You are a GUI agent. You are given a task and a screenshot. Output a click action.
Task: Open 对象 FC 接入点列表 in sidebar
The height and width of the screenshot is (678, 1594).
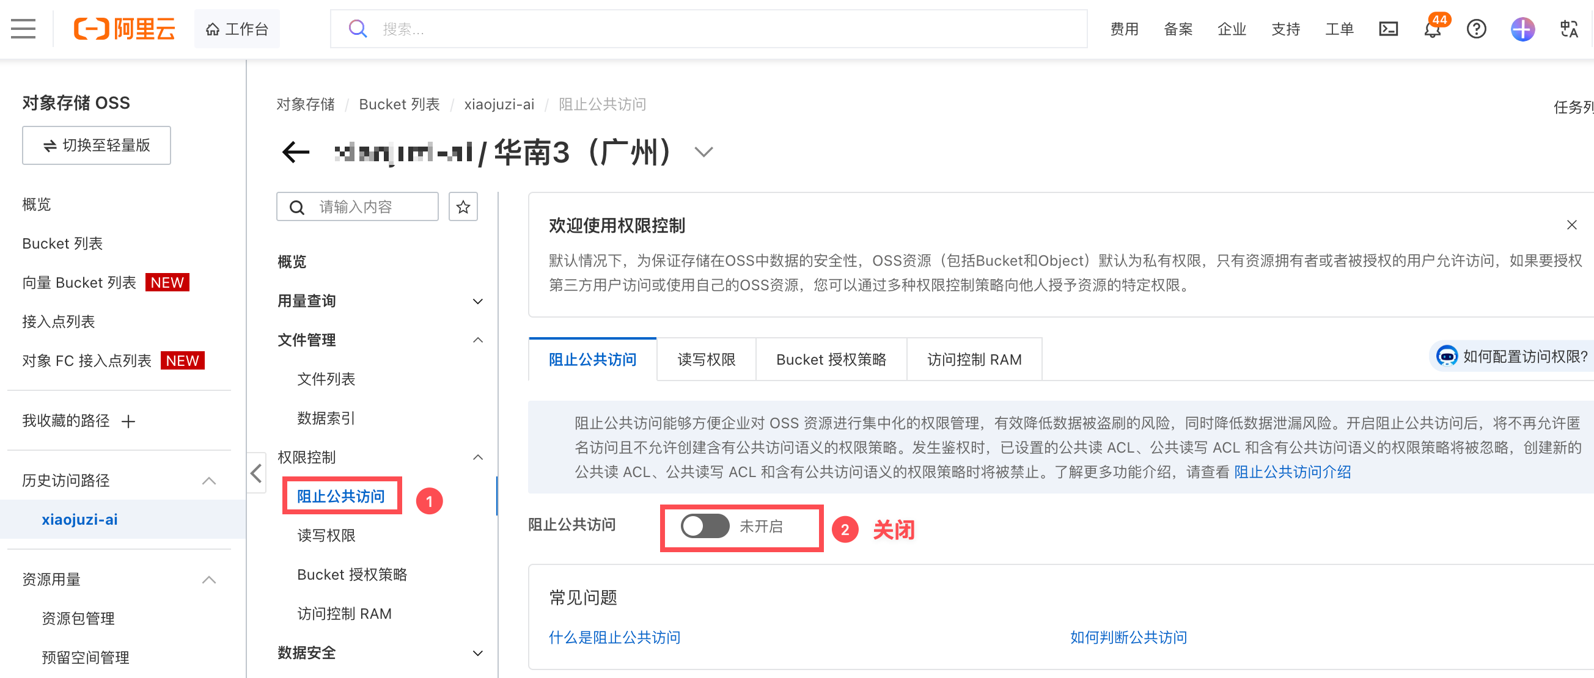87,360
